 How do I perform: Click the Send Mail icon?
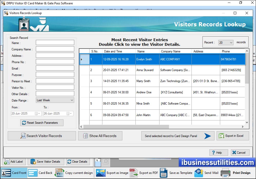pos(199,173)
